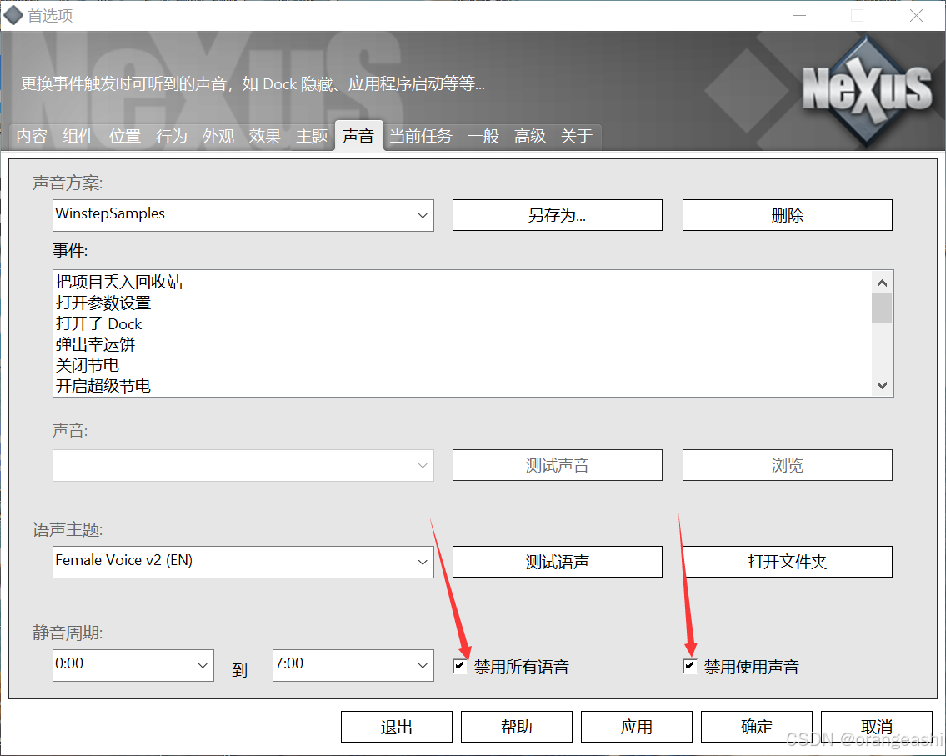Image resolution: width=946 pixels, height=756 pixels.
Task: Click the 取消 button
Action: pos(877,727)
